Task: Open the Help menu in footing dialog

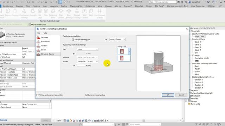Action: point(45,33)
